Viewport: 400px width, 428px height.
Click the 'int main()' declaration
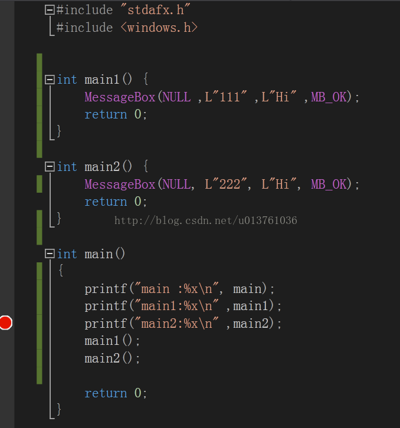(91, 254)
